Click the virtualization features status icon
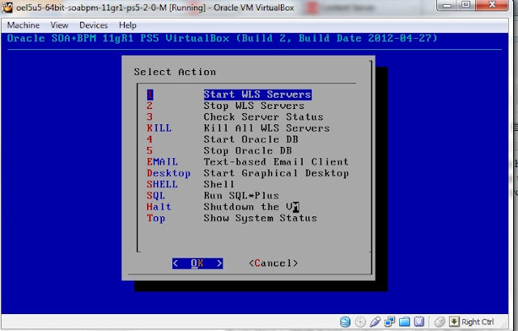The height and width of the screenshot is (331, 518). [x=419, y=321]
